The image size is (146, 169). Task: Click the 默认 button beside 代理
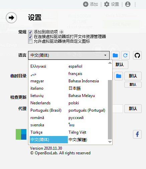pos(133,109)
